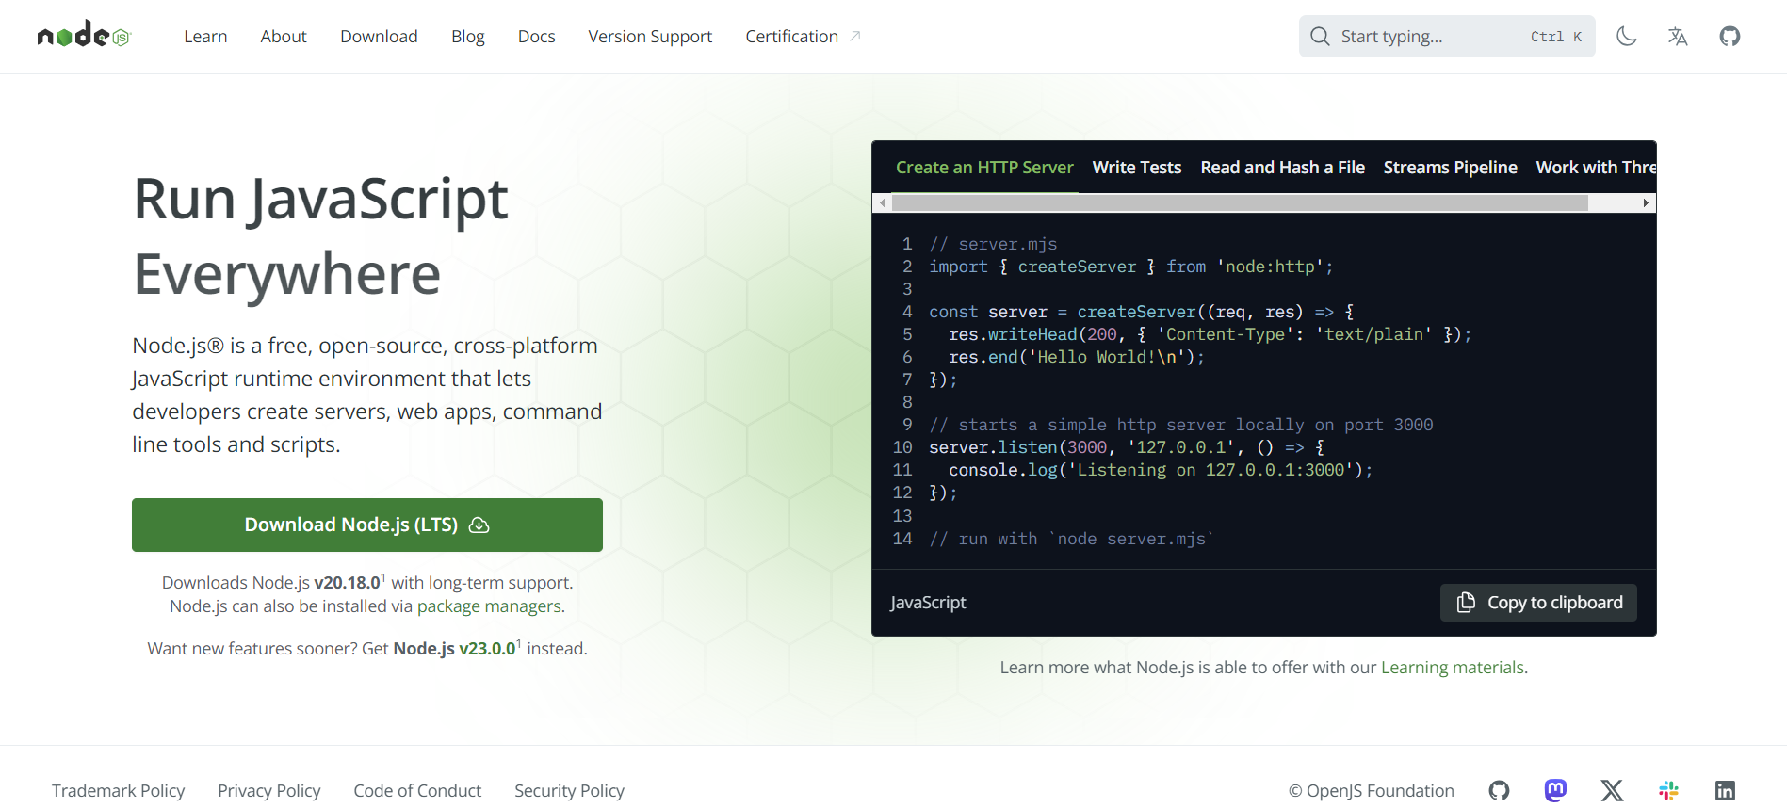Click v20.18.0 version text
This screenshot has height=808, width=1787.
point(347,582)
